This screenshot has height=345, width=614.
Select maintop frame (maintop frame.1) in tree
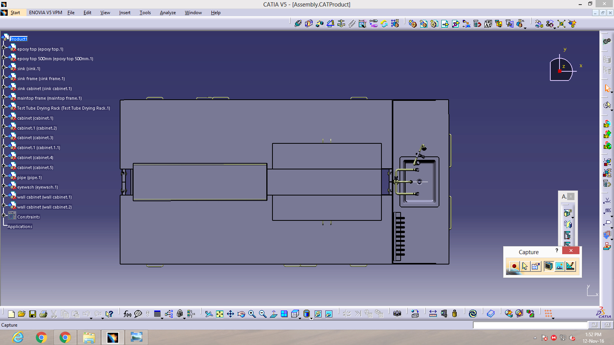point(50,99)
